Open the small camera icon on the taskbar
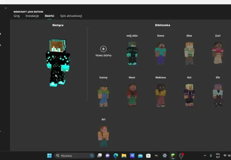Viewport: 231px width, 160px height. pos(157,156)
